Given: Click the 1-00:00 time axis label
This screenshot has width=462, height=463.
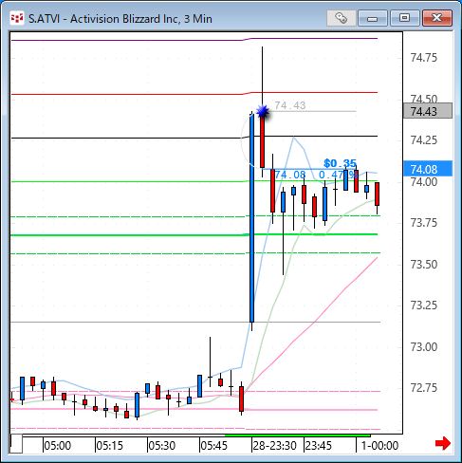Looking at the screenshot, I should tap(379, 446).
